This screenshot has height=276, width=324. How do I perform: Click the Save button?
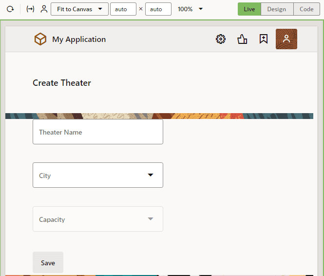tap(48, 262)
